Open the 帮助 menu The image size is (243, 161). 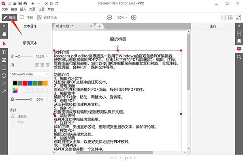pyautogui.click(x=51, y=9)
